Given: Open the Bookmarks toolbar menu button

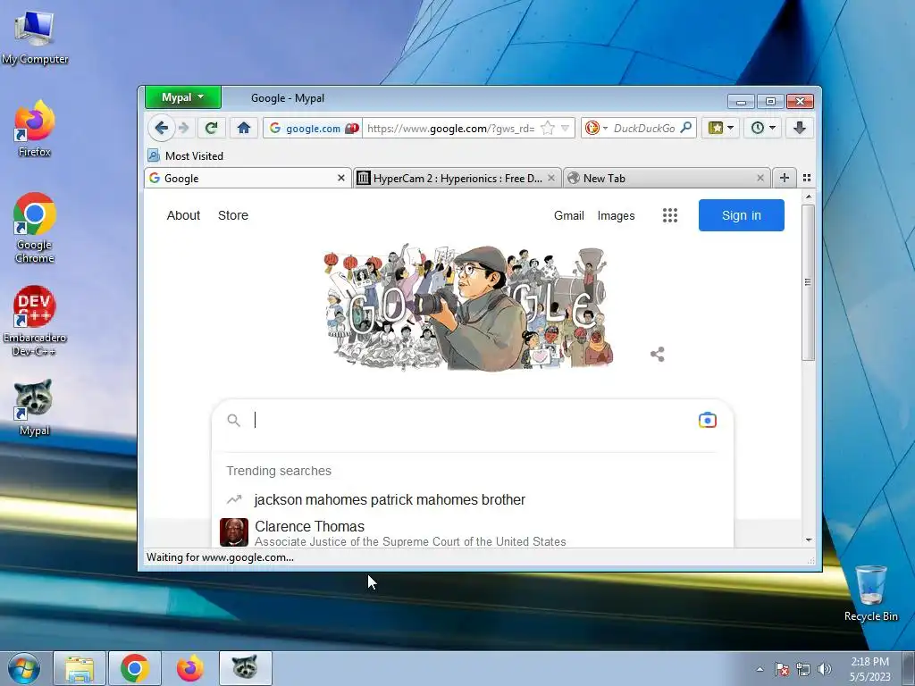Looking at the screenshot, I should (x=721, y=128).
